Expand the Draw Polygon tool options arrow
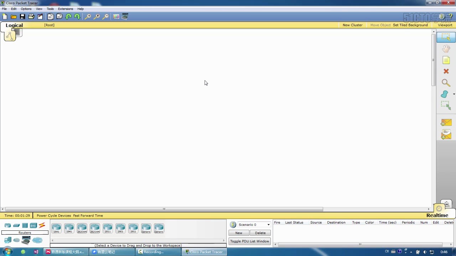Viewport: 456px width, 256px height. coord(454,94)
